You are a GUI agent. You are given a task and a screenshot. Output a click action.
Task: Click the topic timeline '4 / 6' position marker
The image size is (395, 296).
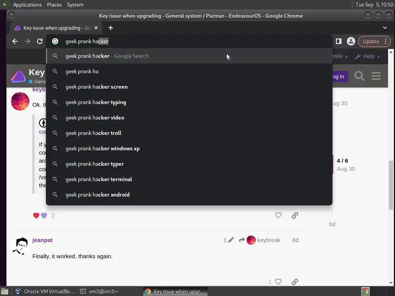tap(343, 161)
